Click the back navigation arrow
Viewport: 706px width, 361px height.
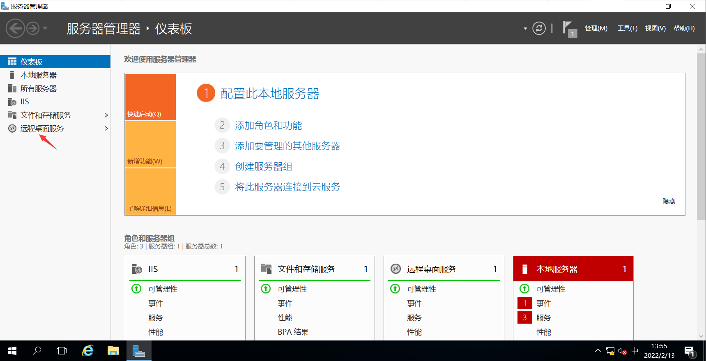(15, 28)
